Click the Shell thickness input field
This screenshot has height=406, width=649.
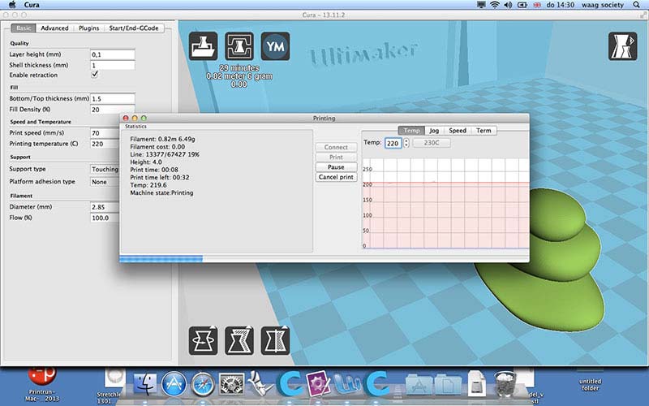point(113,65)
